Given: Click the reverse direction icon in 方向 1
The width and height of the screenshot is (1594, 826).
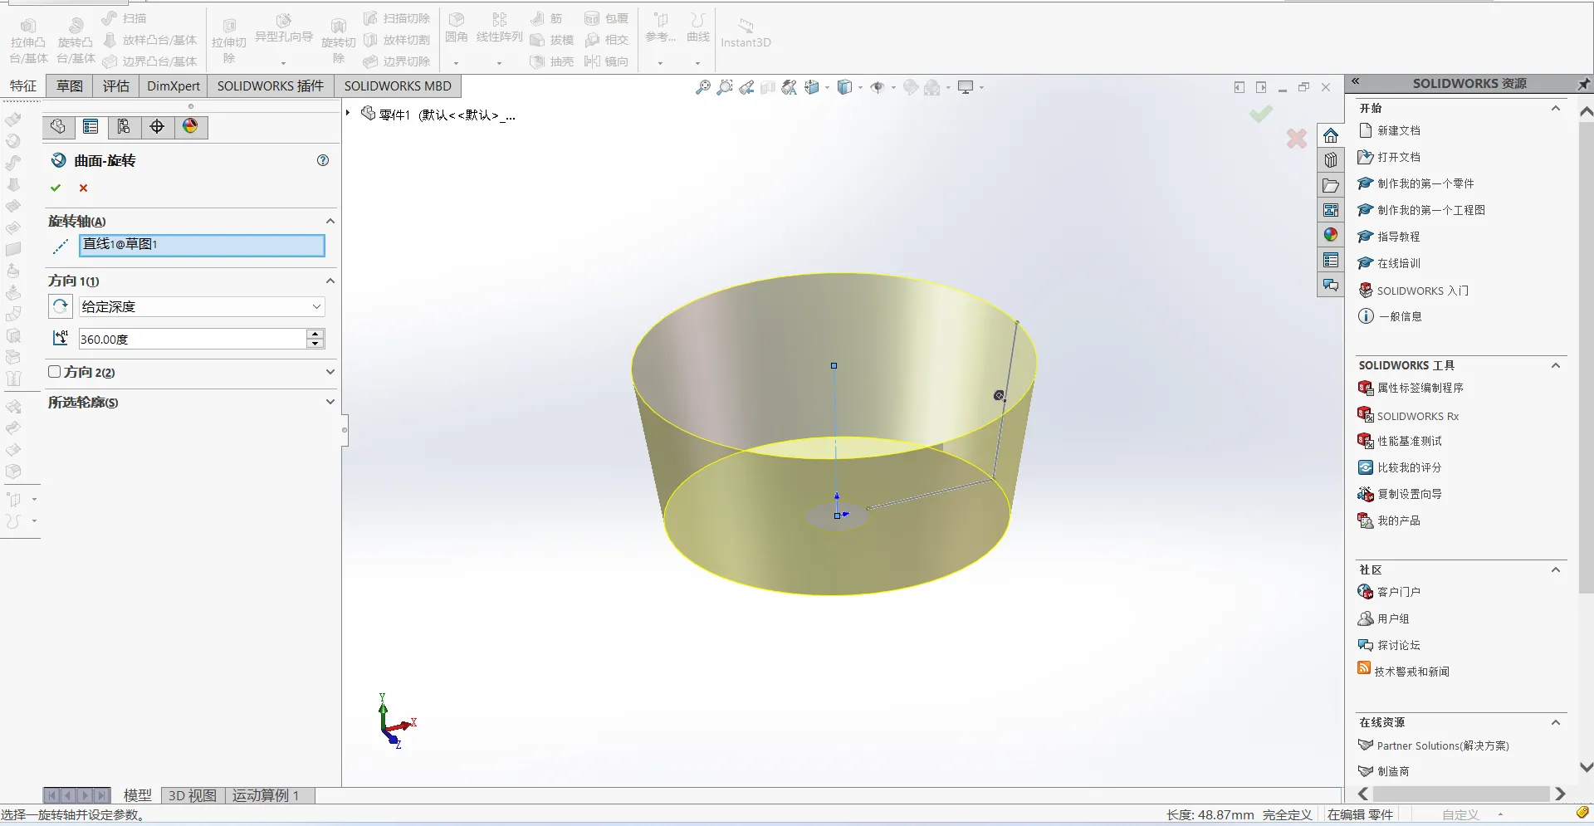Looking at the screenshot, I should [x=61, y=306].
